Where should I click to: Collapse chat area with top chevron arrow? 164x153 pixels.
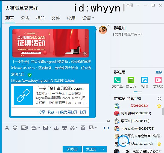point(109,26)
